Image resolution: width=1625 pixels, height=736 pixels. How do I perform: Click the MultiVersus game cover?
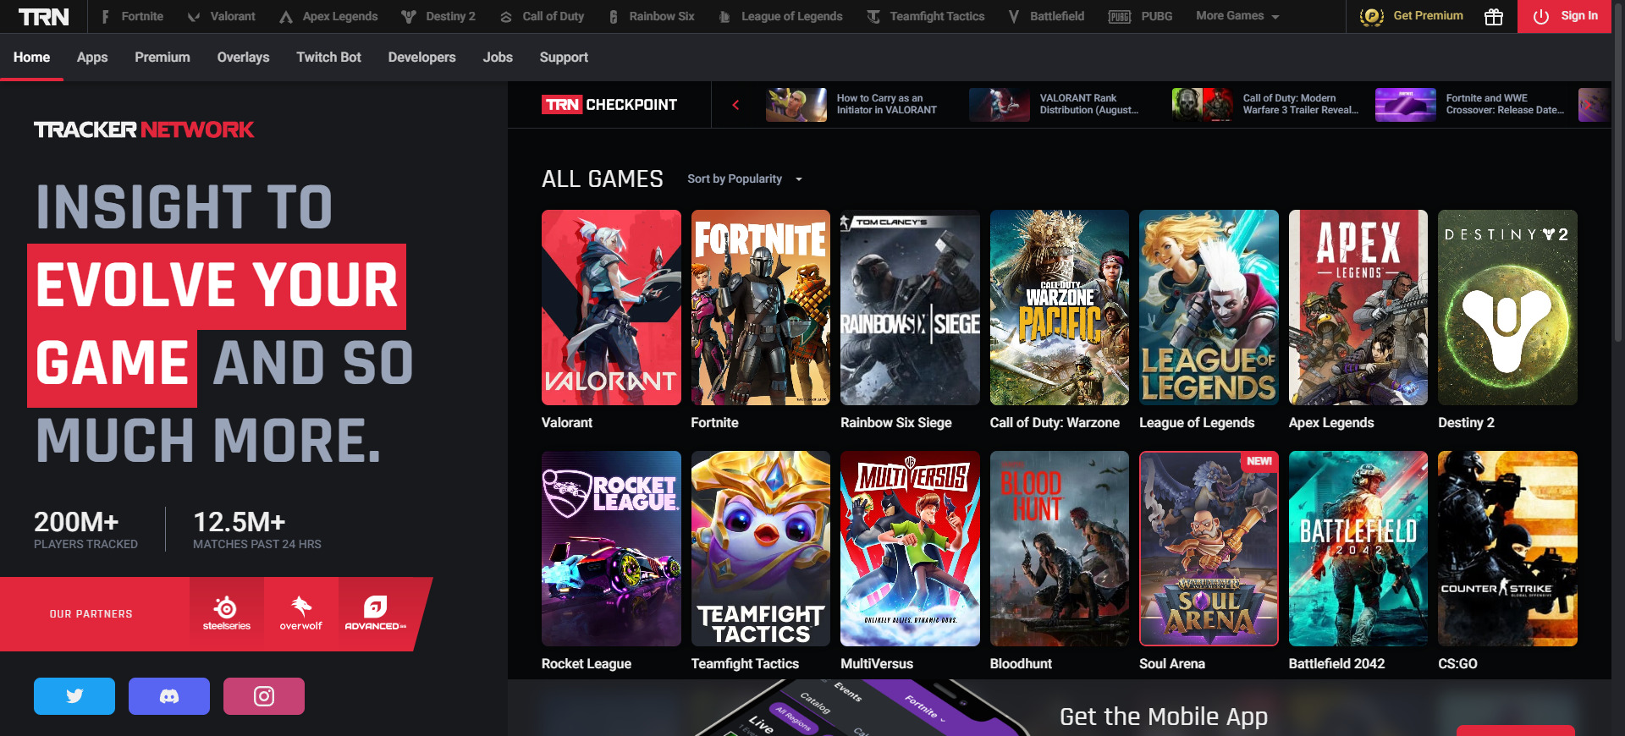(910, 549)
